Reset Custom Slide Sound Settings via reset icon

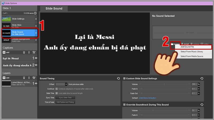(x=202, y=78)
